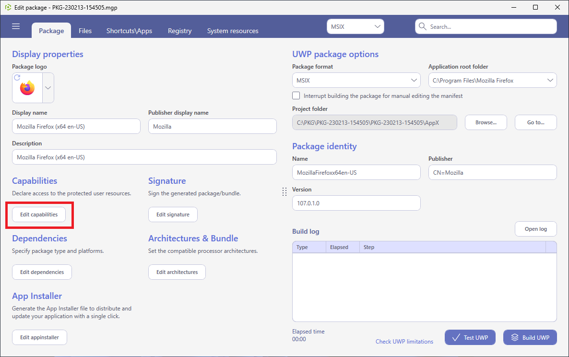569x357 pixels.
Task: Open Check UWP limitations link
Action: click(x=404, y=341)
